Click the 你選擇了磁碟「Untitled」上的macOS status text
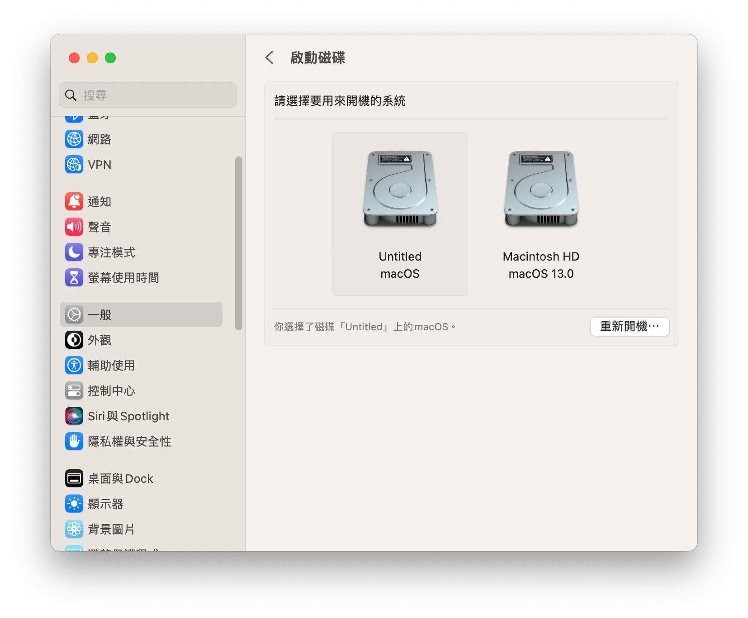The image size is (748, 618). click(365, 327)
